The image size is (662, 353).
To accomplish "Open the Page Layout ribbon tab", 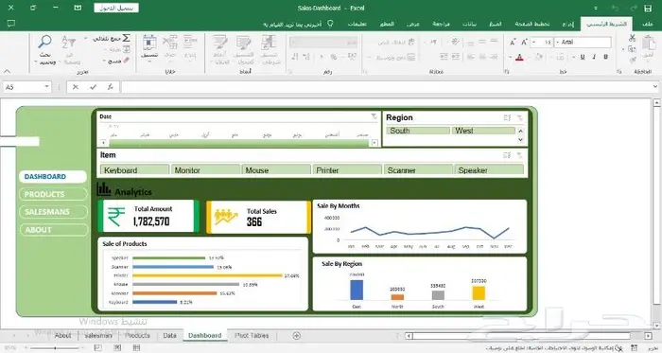I will point(531,24).
